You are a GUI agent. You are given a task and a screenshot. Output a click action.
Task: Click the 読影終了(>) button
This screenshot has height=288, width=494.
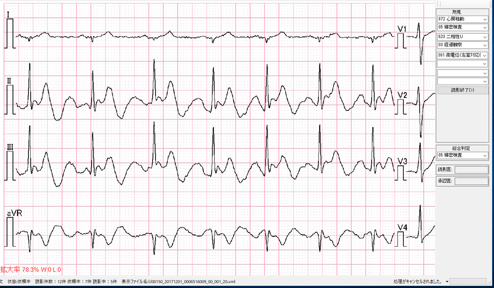(x=462, y=90)
